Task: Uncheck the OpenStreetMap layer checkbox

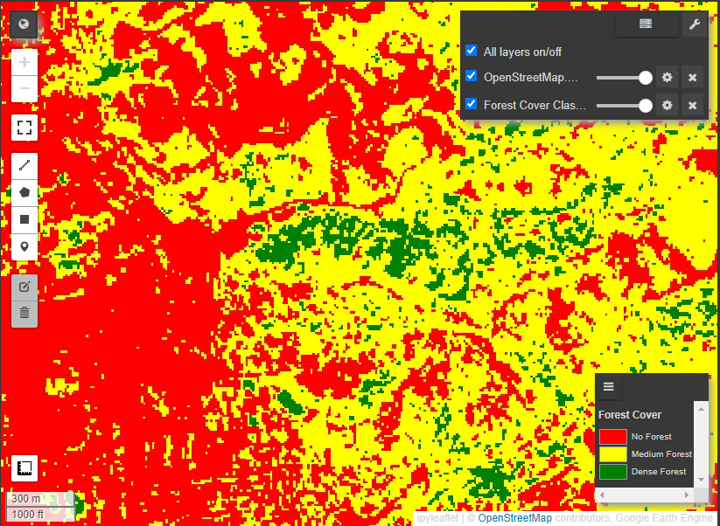Action: click(472, 76)
